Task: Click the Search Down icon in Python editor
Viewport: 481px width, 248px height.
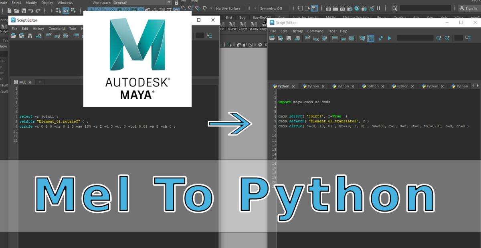Action: point(439,38)
